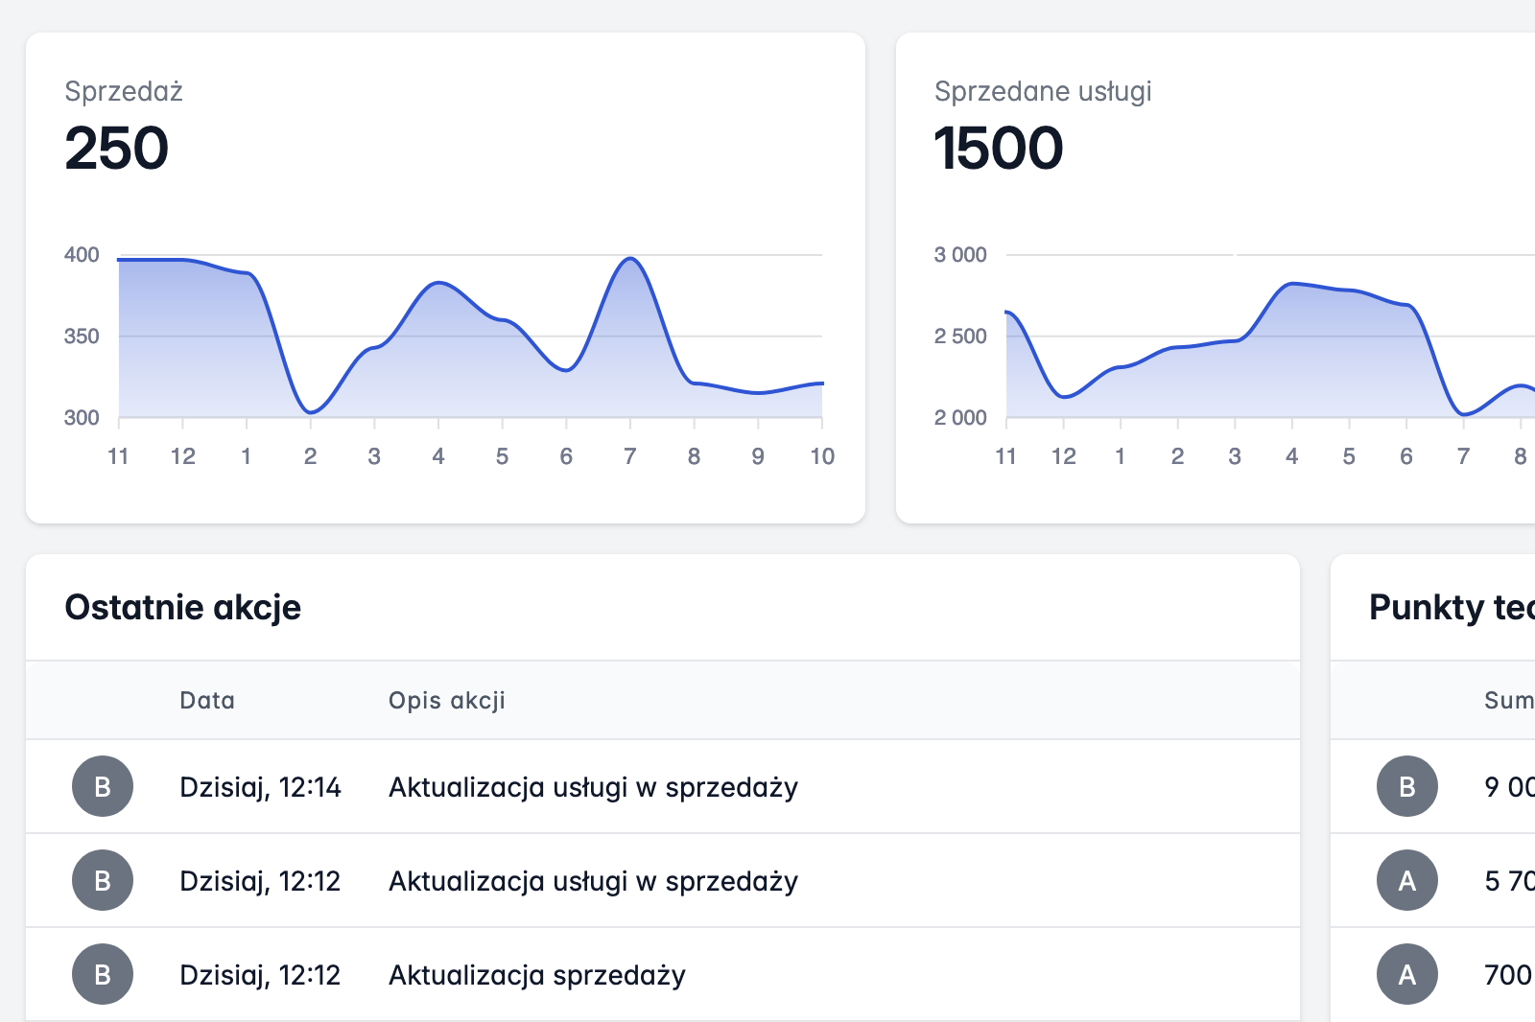
Task: Click the Data column header
Action: point(207,700)
